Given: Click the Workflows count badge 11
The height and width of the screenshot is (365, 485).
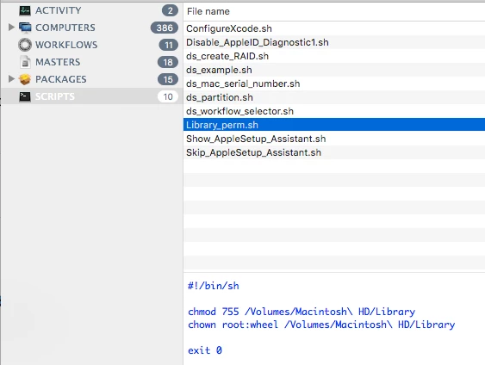Looking at the screenshot, I should pyautogui.click(x=168, y=45).
